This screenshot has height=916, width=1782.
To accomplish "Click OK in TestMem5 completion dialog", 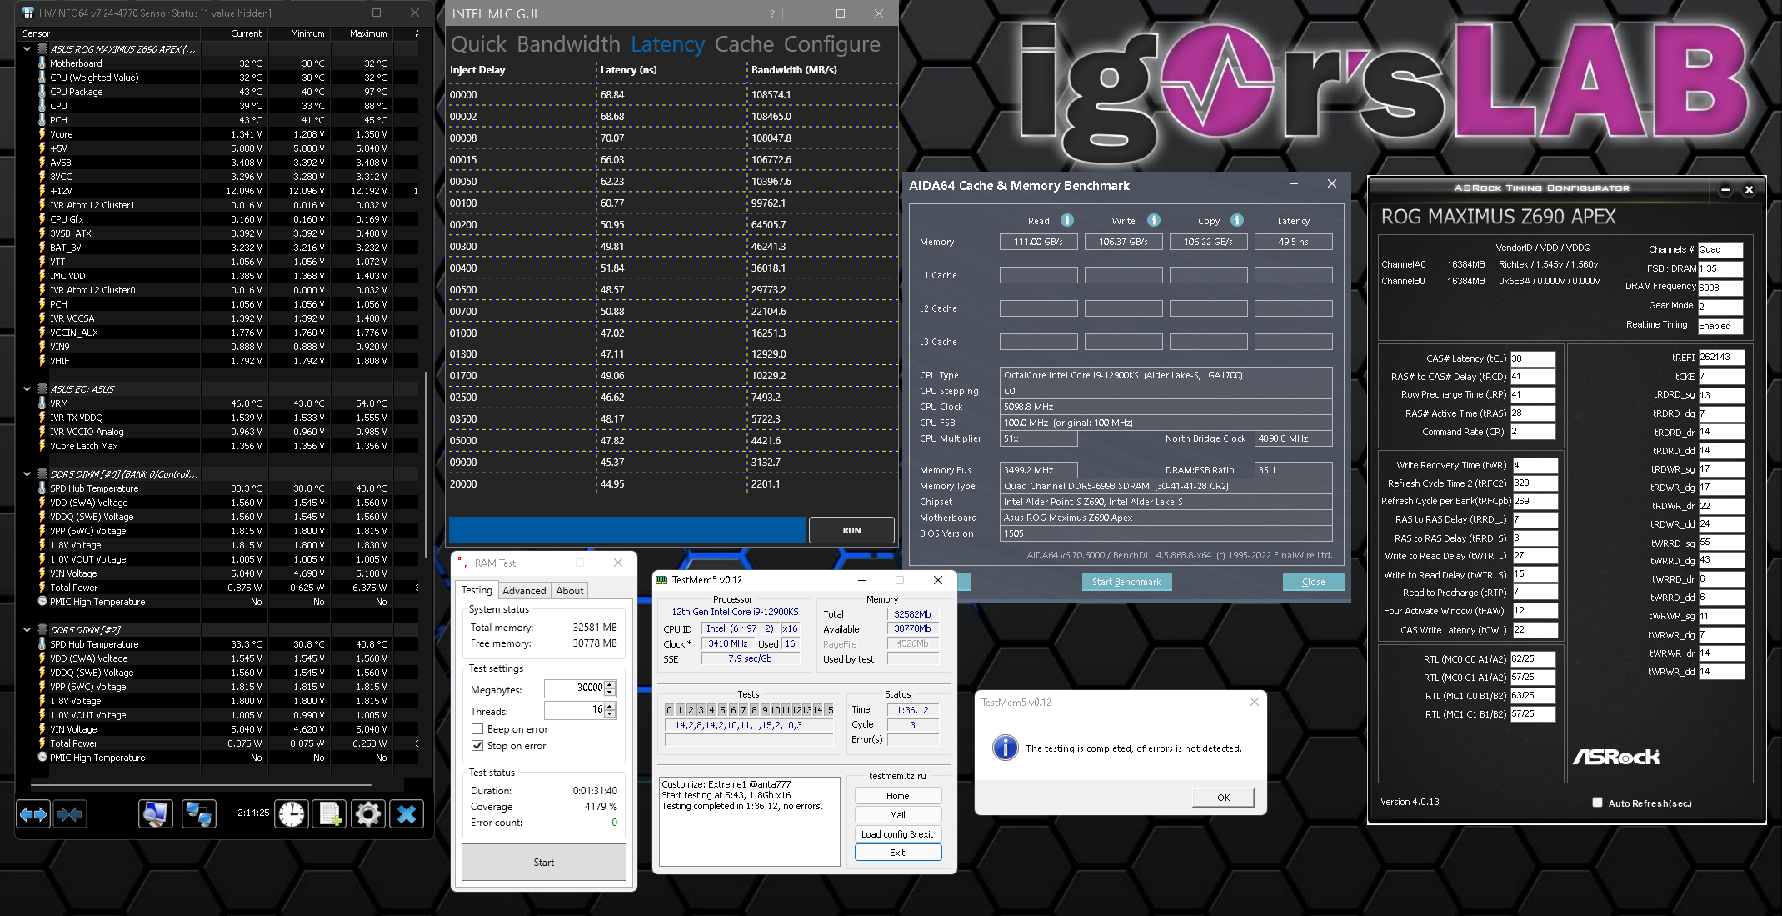I will click(1223, 798).
